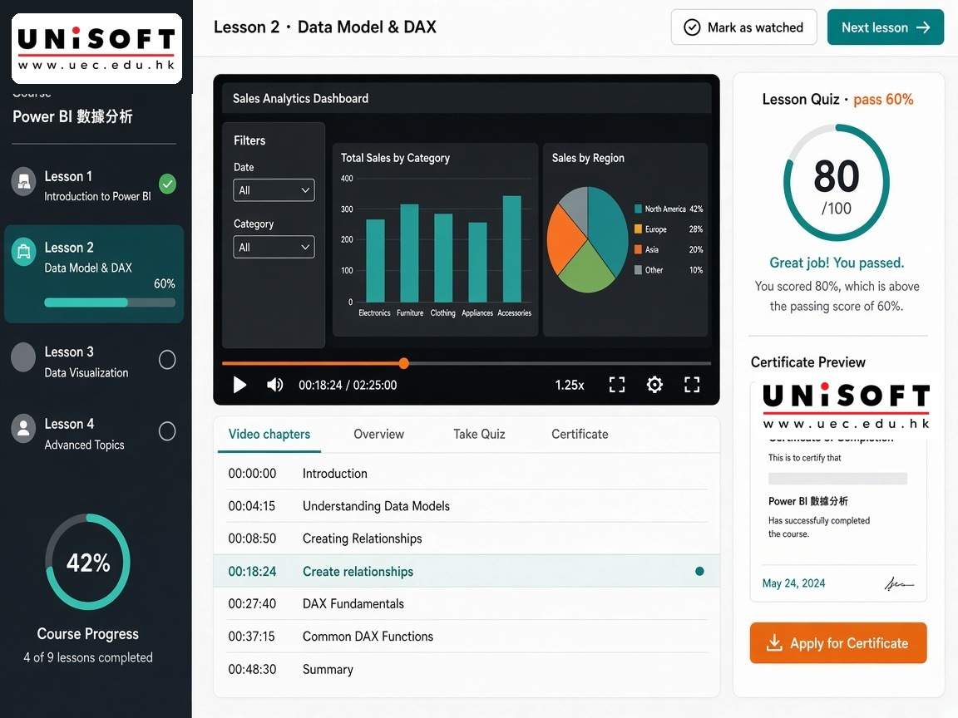958x718 pixels.
Task: Change the 1.25x playback speed
Action: click(570, 386)
